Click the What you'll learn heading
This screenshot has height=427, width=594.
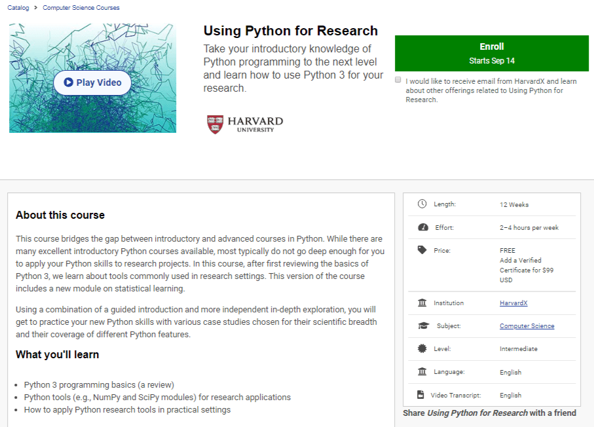[58, 354]
